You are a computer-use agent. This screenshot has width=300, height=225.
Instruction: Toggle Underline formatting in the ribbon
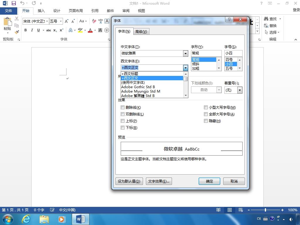[38, 30]
